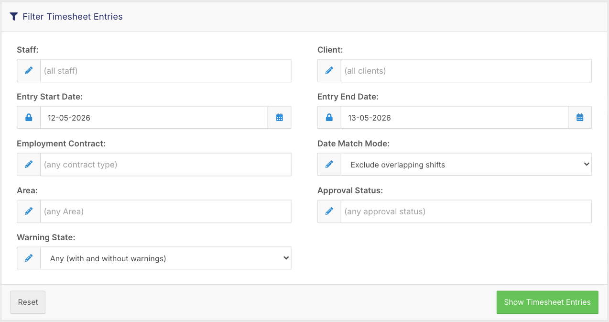Viewport: 609px width, 322px height.
Task: Open the Date Match Mode dropdown
Action: point(466,165)
